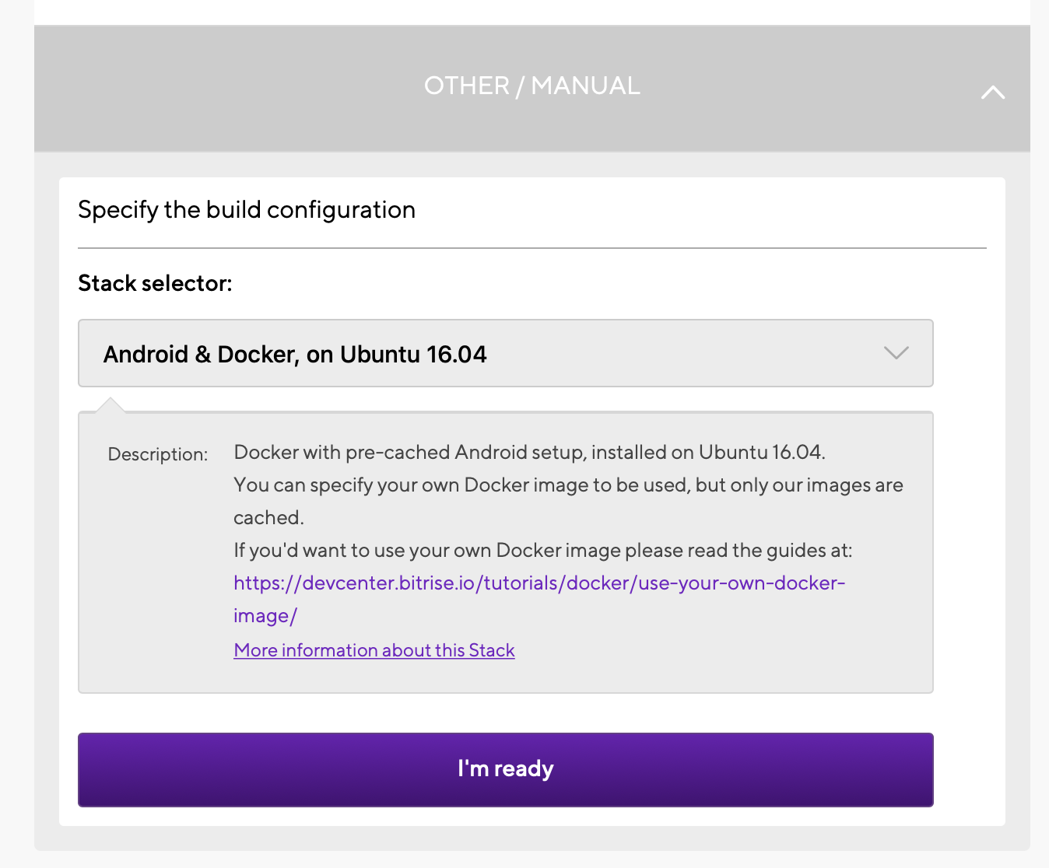Collapse the section with the up chevron icon
Viewport: 1049px width, 868px height.
tap(993, 93)
